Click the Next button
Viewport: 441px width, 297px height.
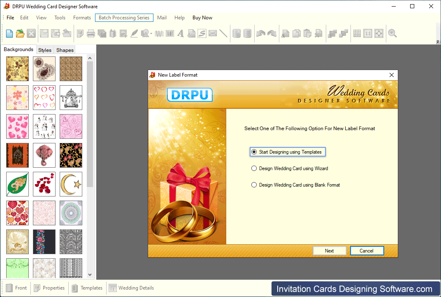coord(330,251)
